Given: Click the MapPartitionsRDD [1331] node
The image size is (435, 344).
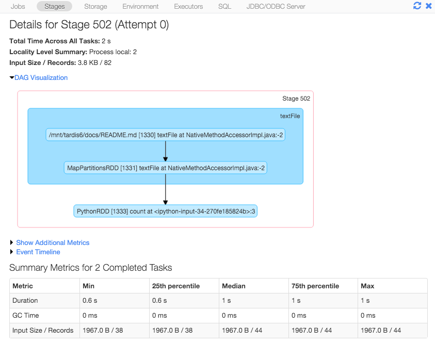Looking at the screenshot, I should pos(166,168).
